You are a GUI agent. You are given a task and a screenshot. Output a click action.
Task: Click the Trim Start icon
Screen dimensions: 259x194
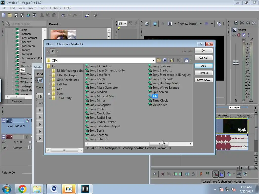pyautogui.click(x=175, y=174)
